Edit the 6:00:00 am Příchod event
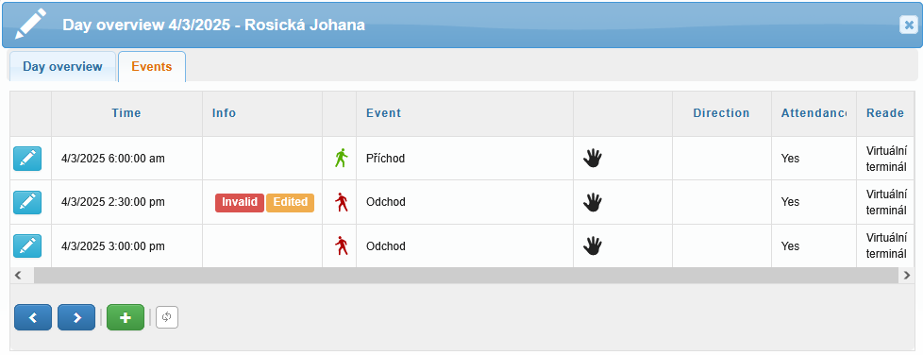The height and width of the screenshot is (355, 923). pos(27,159)
